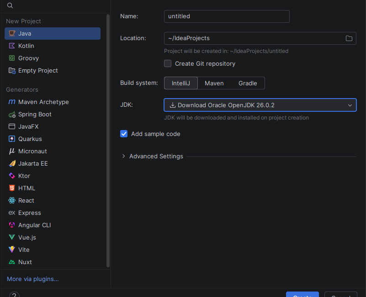Expand Advanced Settings chevron
The height and width of the screenshot is (297, 366).
[124, 156]
